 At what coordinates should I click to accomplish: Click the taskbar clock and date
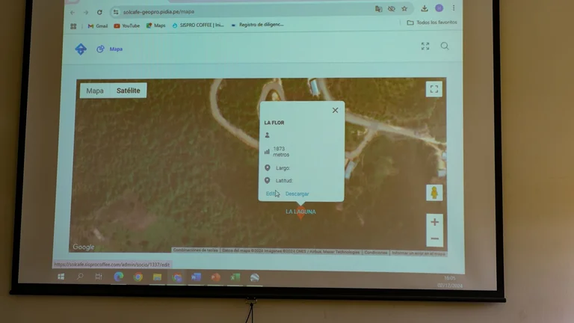(x=449, y=282)
